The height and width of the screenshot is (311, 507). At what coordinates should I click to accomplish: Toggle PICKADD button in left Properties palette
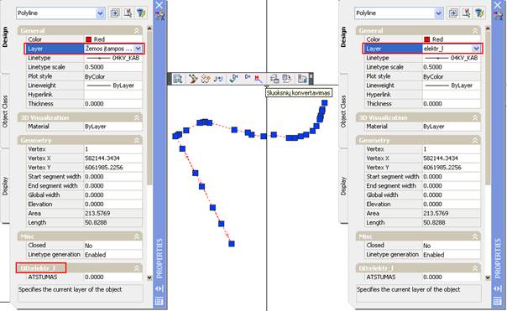point(115,13)
